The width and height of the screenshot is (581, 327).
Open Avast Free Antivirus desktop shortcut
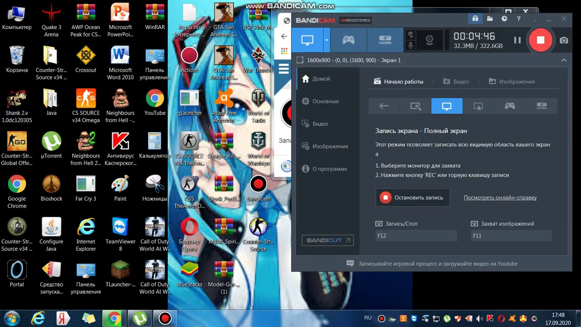point(224,105)
